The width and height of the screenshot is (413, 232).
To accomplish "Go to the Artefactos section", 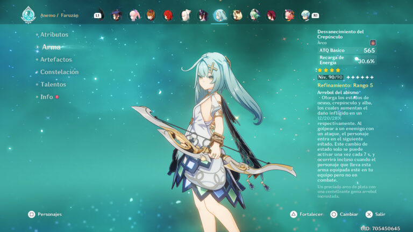I will pos(56,60).
